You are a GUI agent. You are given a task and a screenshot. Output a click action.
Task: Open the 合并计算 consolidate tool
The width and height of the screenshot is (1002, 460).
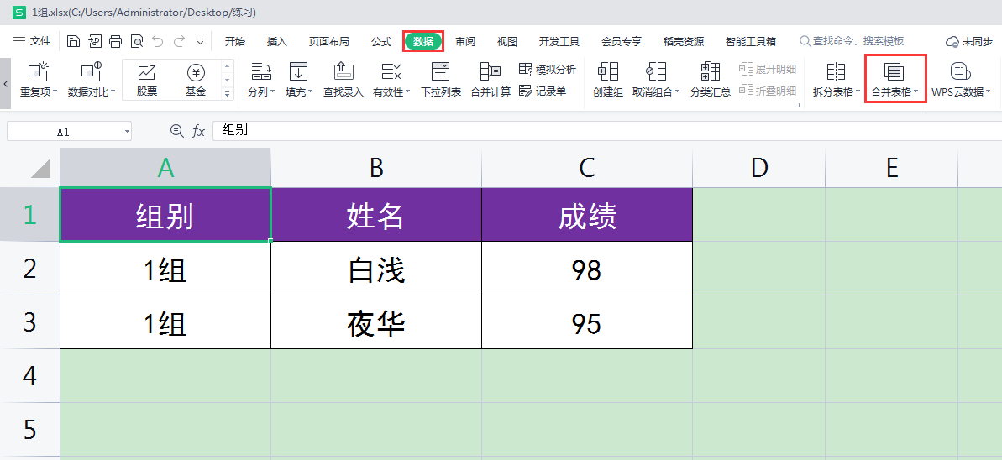(x=491, y=81)
